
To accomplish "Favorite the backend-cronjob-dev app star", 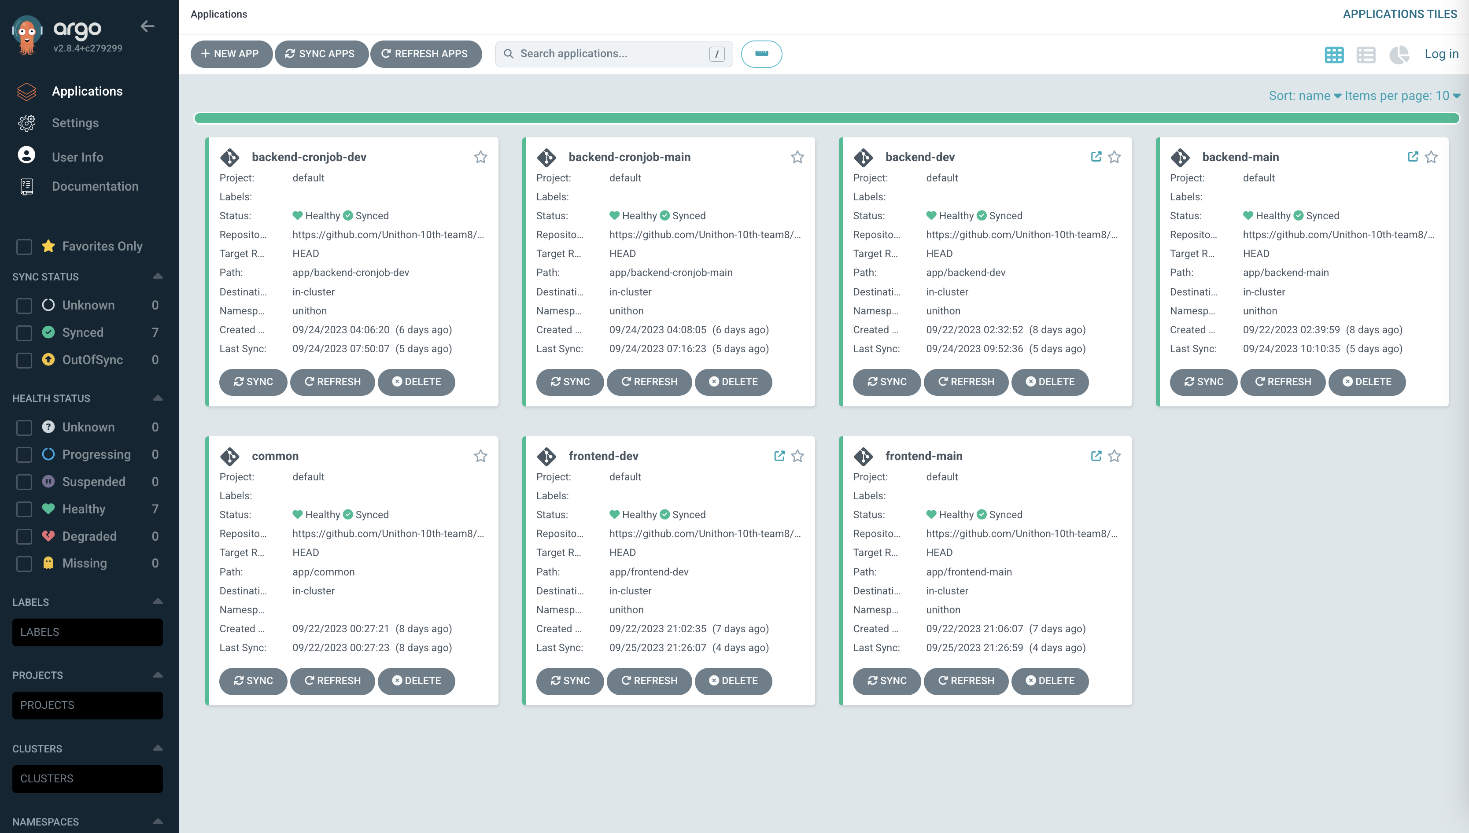I will [480, 157].
